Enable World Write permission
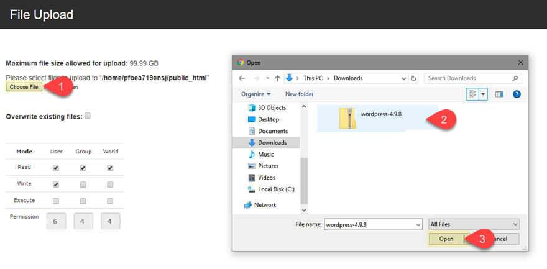Viewport: 547px width, 269px height. tap(110, 185)
